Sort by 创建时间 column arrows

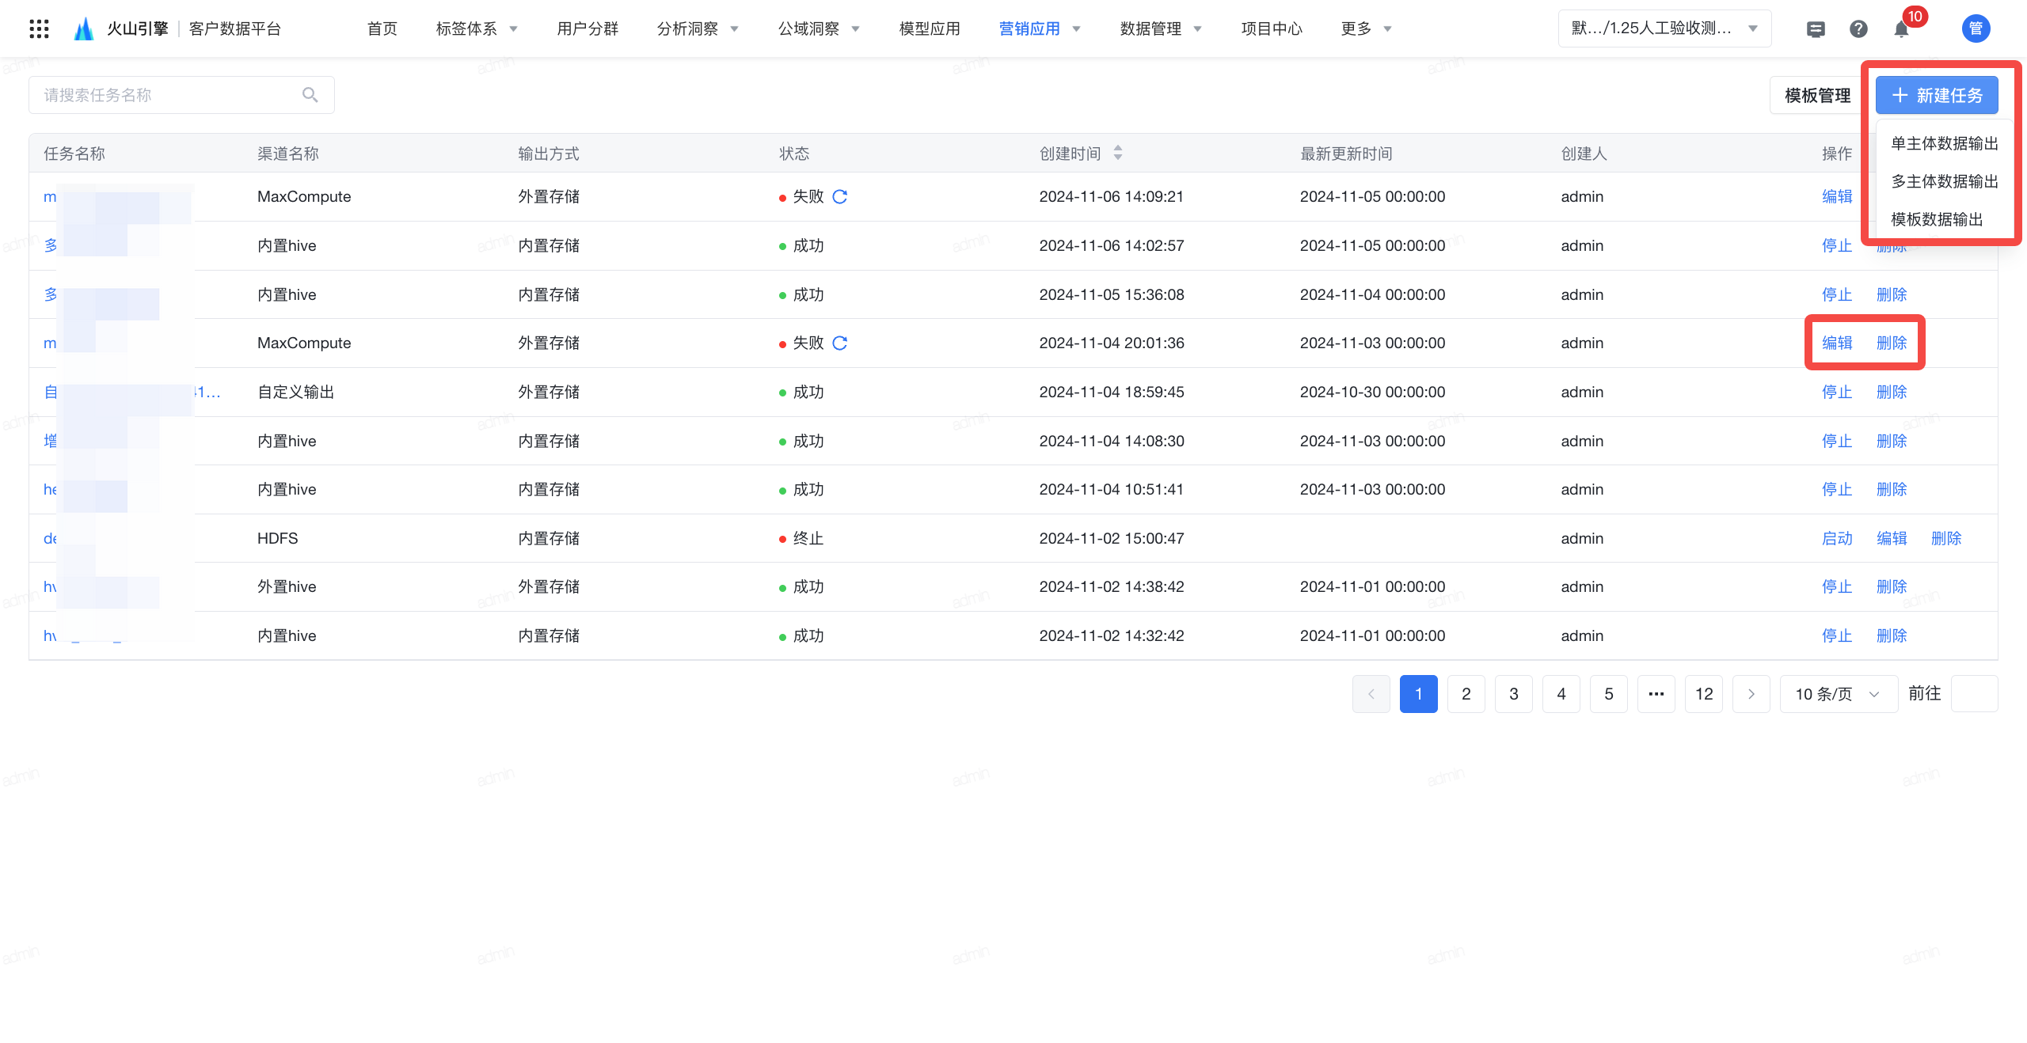[1118, 153]
